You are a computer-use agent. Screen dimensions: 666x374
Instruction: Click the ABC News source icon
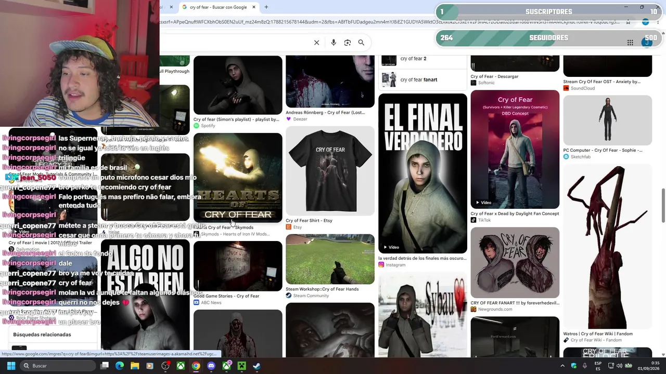pos(196,302)
